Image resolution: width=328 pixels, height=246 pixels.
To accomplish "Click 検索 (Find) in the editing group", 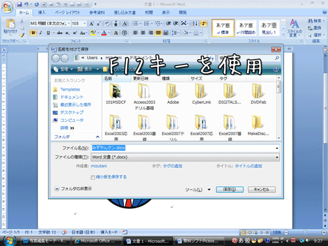I will pos(316,21).
